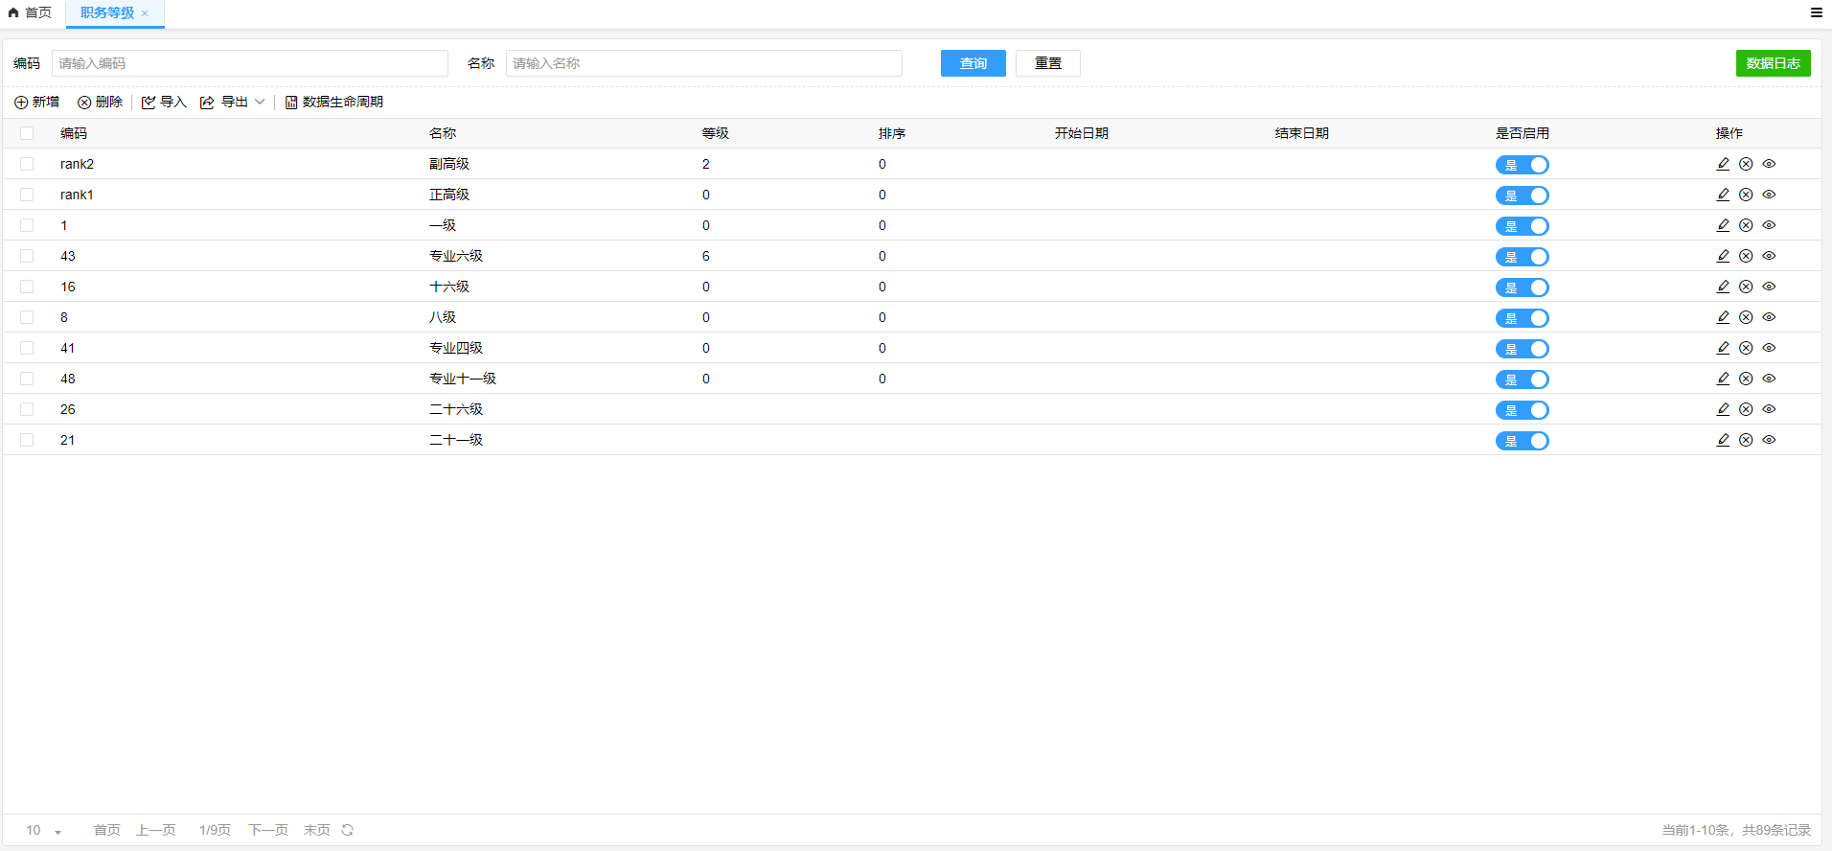Check the checkbox for code 16 row
Viewport: 1832px width, 851px height.
27,287
